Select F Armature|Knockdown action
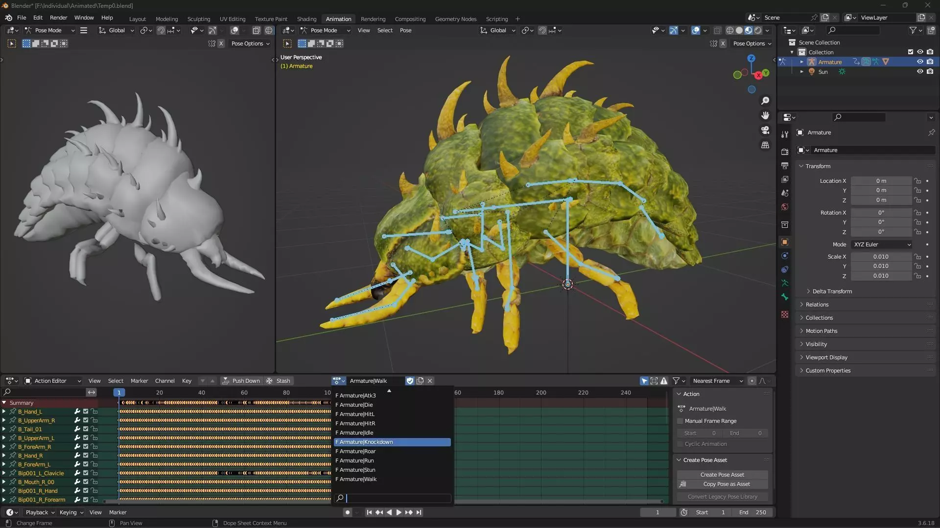The height and width of the screenshot is (528, 940). (x=392, y=442)
